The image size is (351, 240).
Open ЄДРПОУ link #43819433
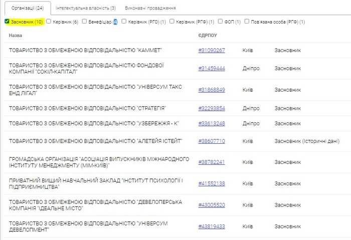[212, 226]
